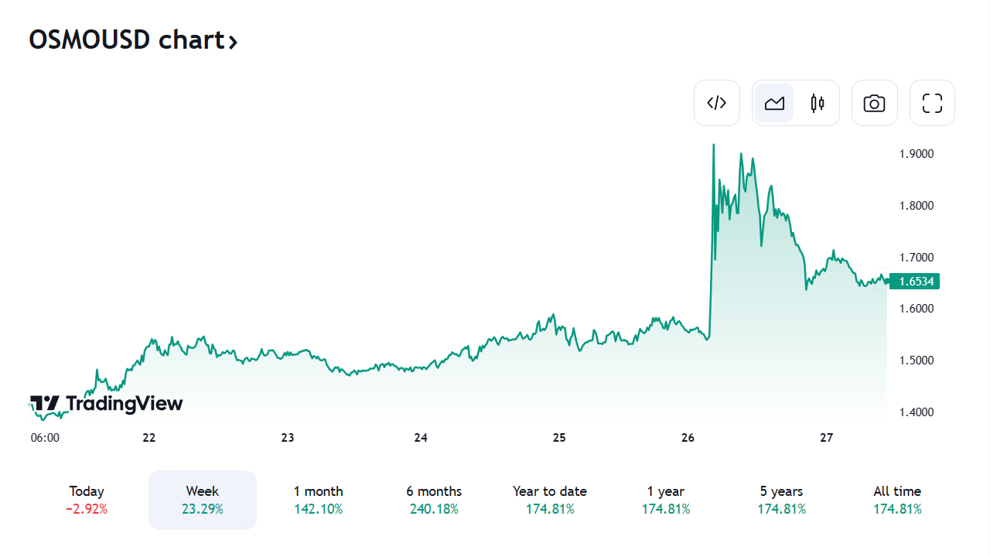This screenshot has width=990, height=557.
Task: Switch to the 1 month range
Action: click(318, 500)
